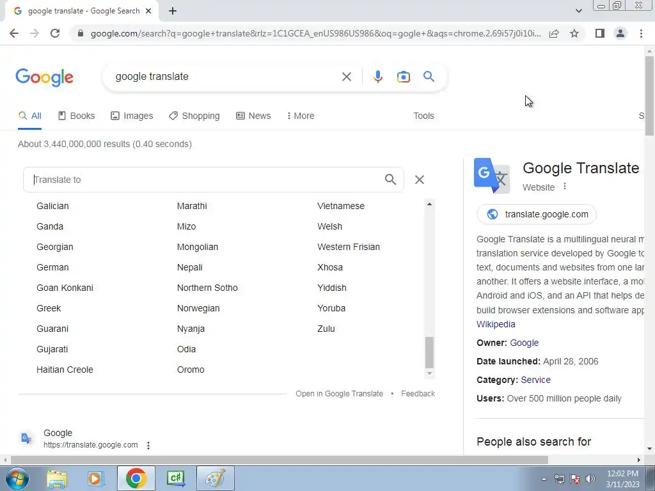Click the page horizontal scrollbar thumb
The height and width of the screenshot is (491, 655).
279,460
